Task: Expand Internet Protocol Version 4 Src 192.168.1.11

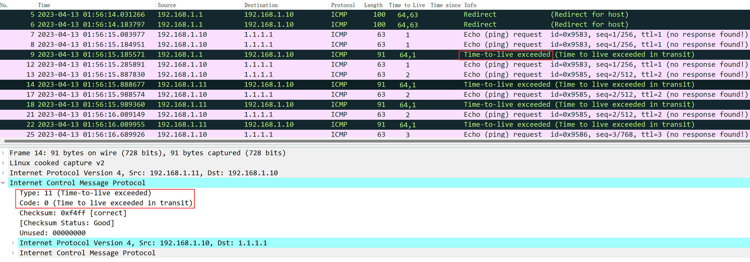Action: pyautogui.click(x=3, y=173)
